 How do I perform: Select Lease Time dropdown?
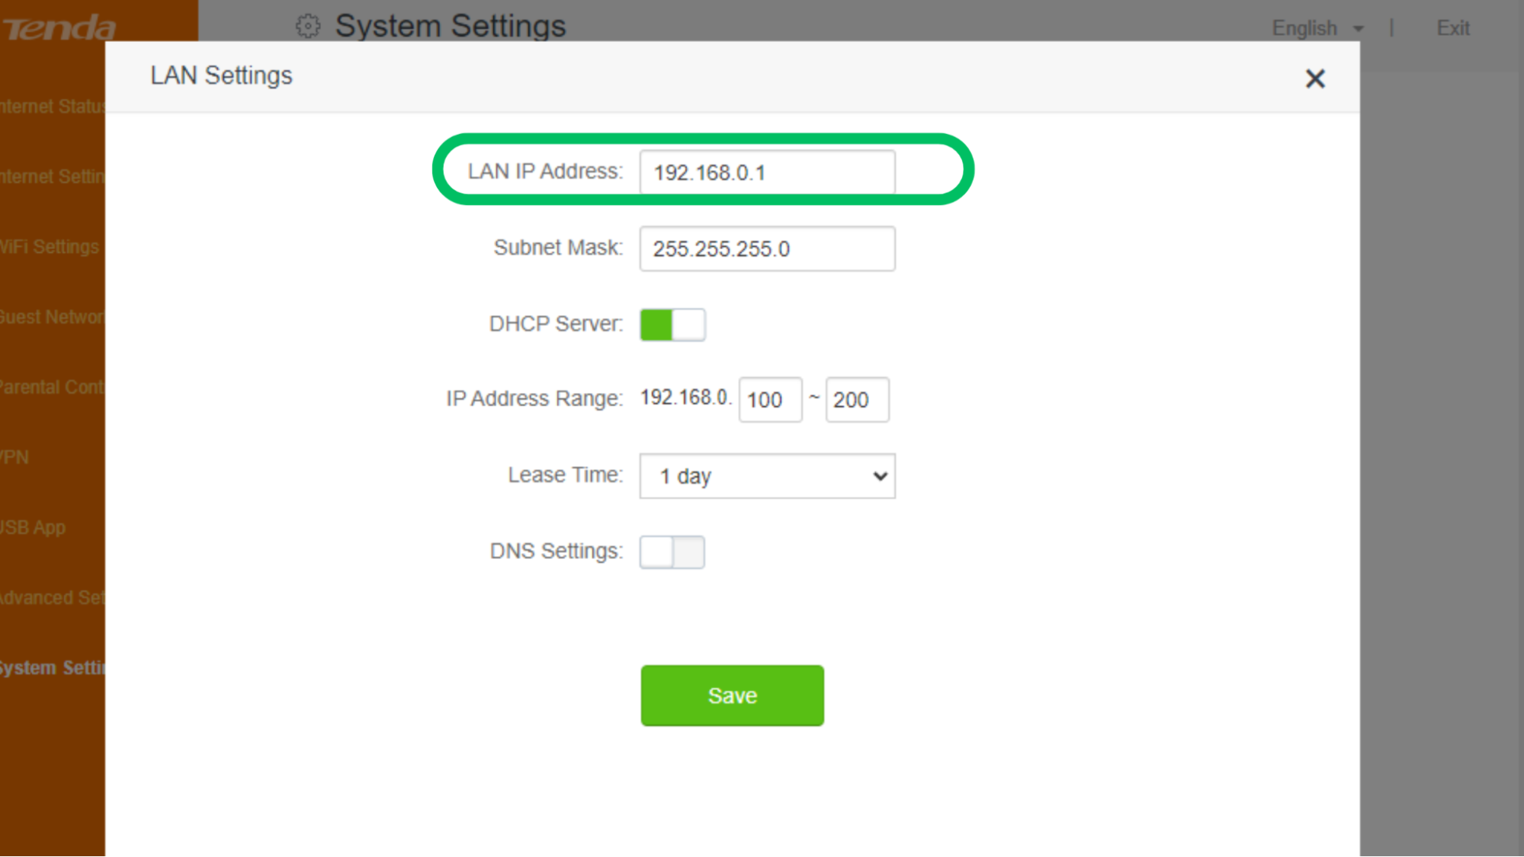(767, 475)
